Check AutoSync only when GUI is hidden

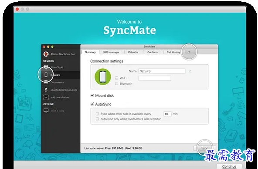[98, 119]
